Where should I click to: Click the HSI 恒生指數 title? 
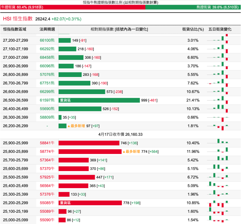[18, 19]
